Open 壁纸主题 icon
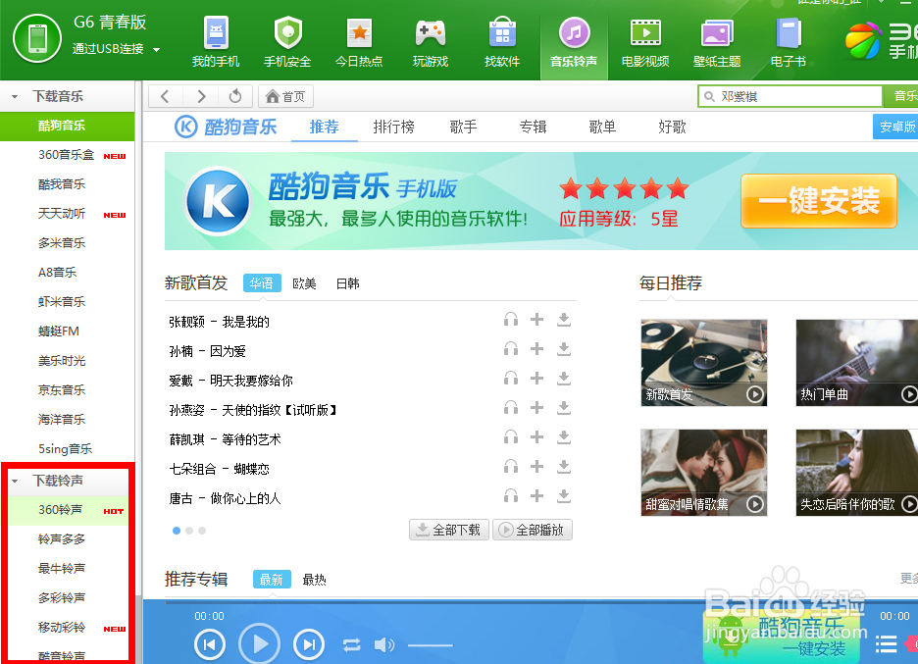The image size is (918, 664). [717, 41]
